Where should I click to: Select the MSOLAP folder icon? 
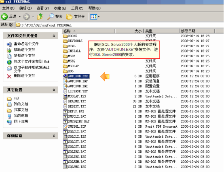click(x=65, y=66)
